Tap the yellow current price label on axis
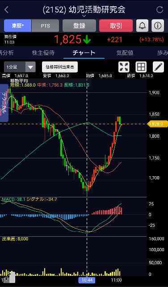168x287 pixels. 158,124
